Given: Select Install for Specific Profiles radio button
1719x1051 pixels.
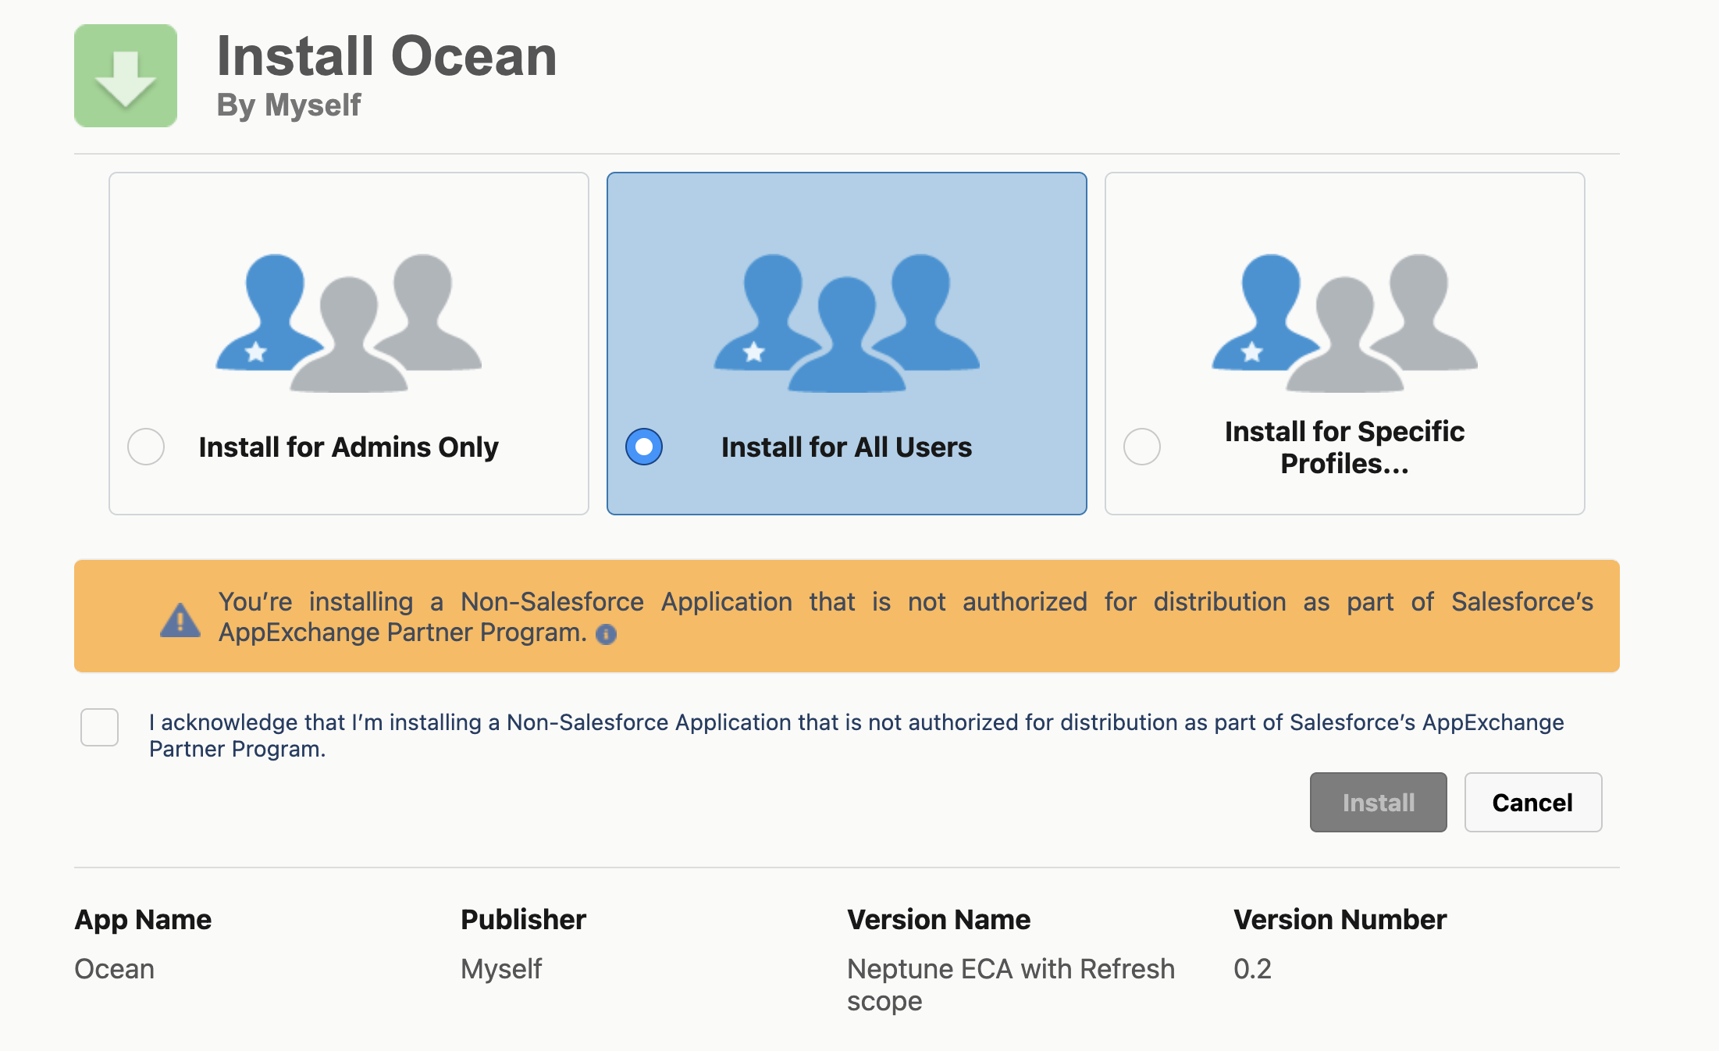Looking at the screenshot, I should pos(1142,447).
